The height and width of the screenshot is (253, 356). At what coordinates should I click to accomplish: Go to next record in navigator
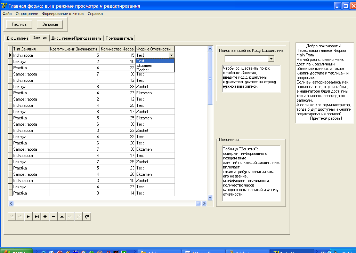click(x=29, y=216)
